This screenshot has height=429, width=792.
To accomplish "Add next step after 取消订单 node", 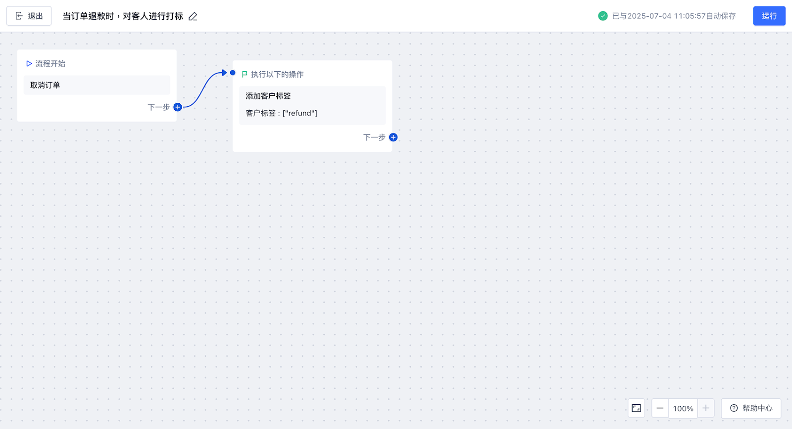I will click(178, 107).
